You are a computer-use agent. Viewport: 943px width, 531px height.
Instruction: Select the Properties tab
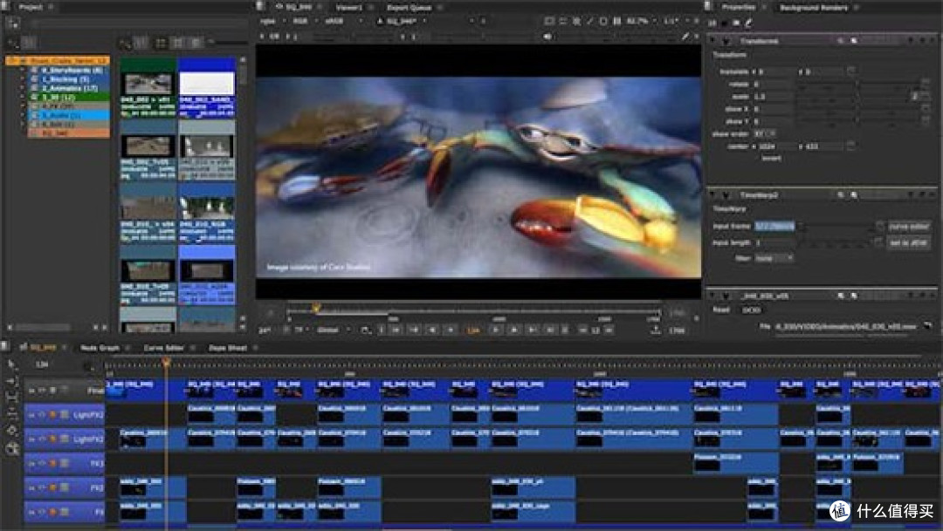[x=739, y=8]
